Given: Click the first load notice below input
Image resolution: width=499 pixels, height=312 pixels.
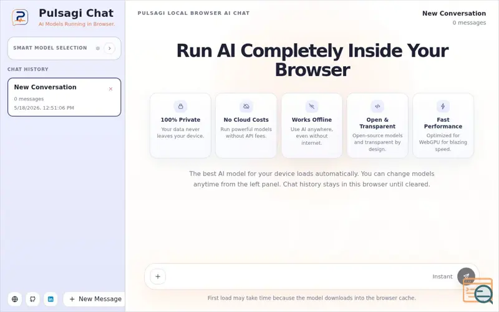Looking at the screenshot, I should tap(311, 298).
